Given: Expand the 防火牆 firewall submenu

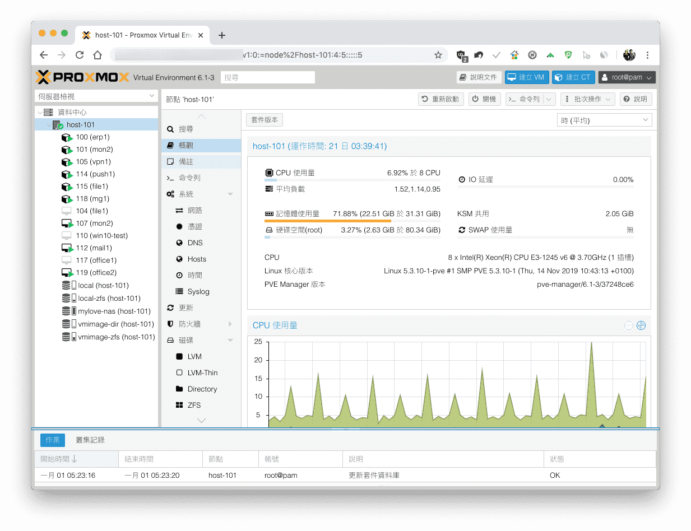Looking at the screenshot, I should point(230,324).
